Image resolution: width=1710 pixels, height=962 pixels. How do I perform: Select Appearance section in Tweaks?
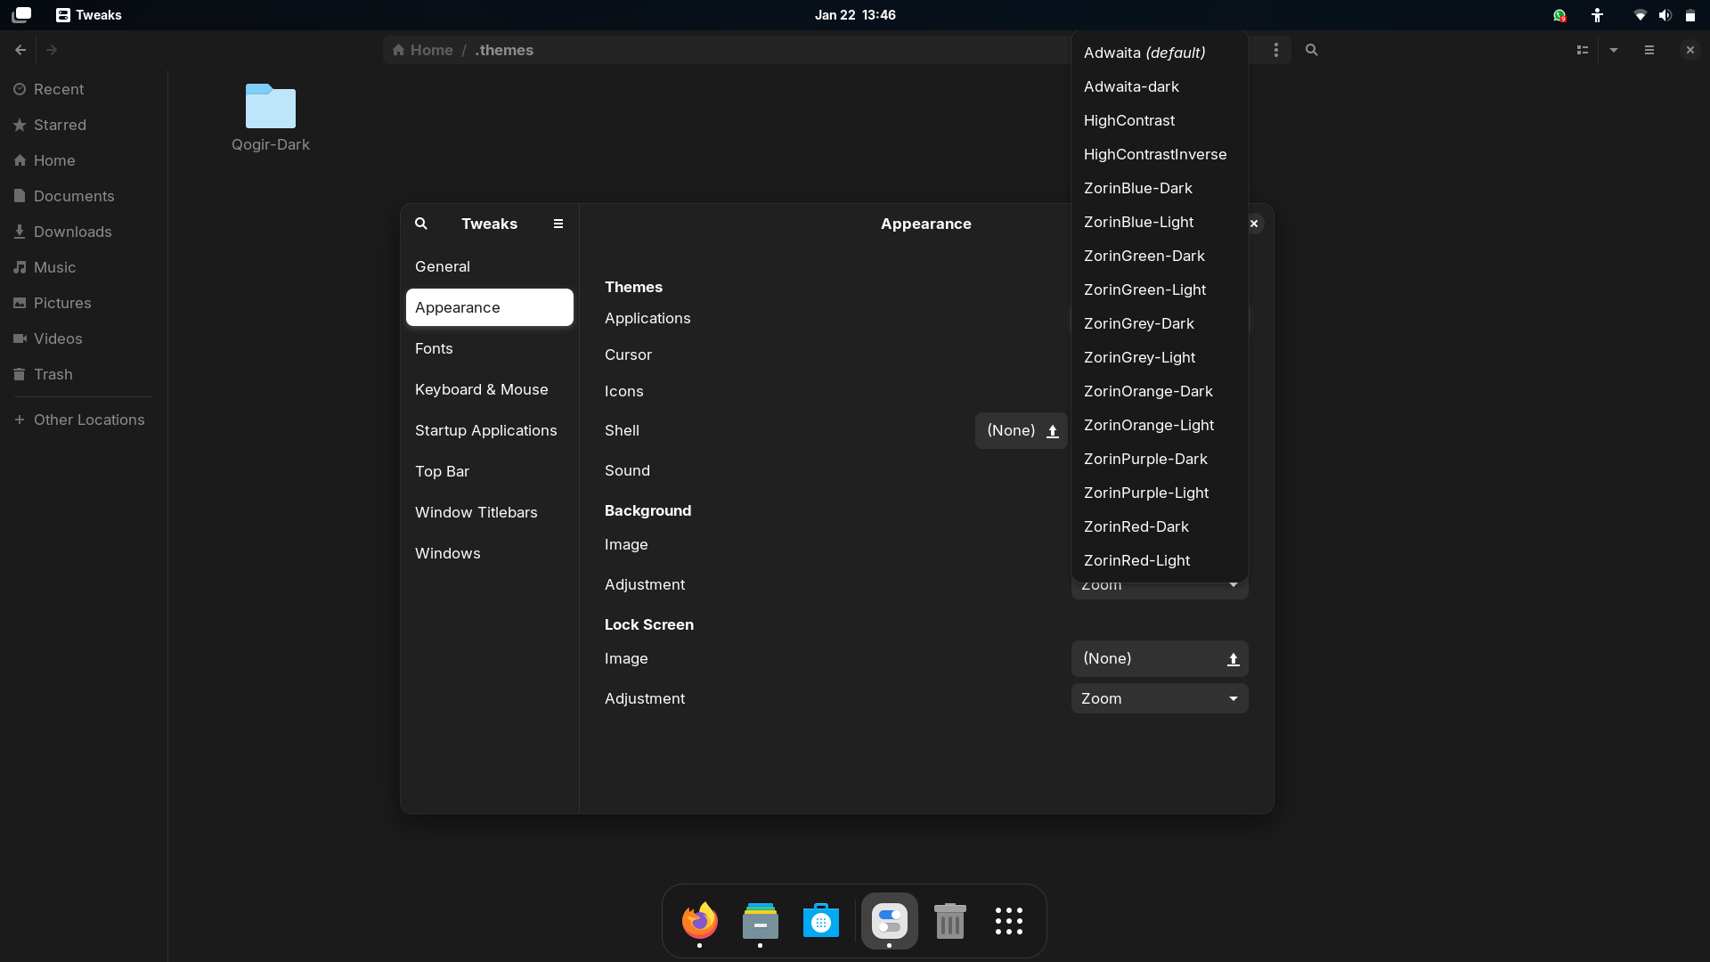tap(490, 307)
